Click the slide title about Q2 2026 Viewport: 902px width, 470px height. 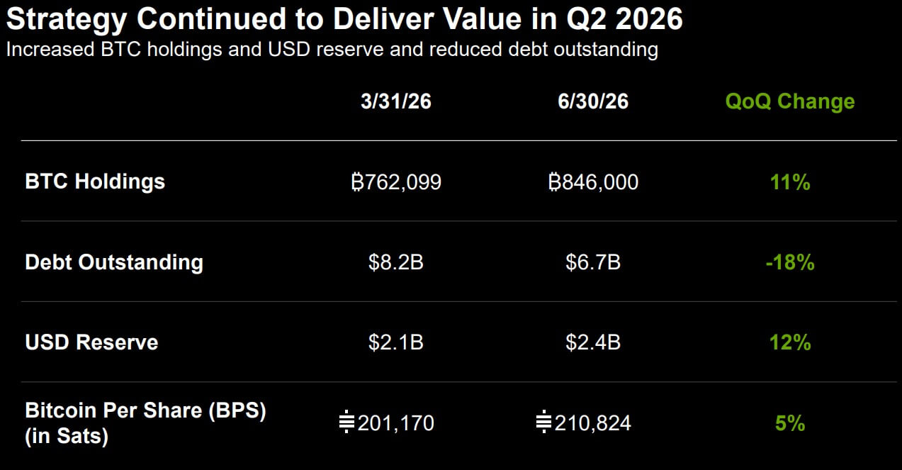(344, 18)
